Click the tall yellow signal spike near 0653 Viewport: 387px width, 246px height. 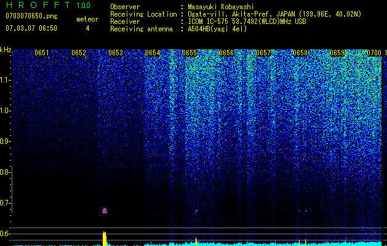[105, 239]
